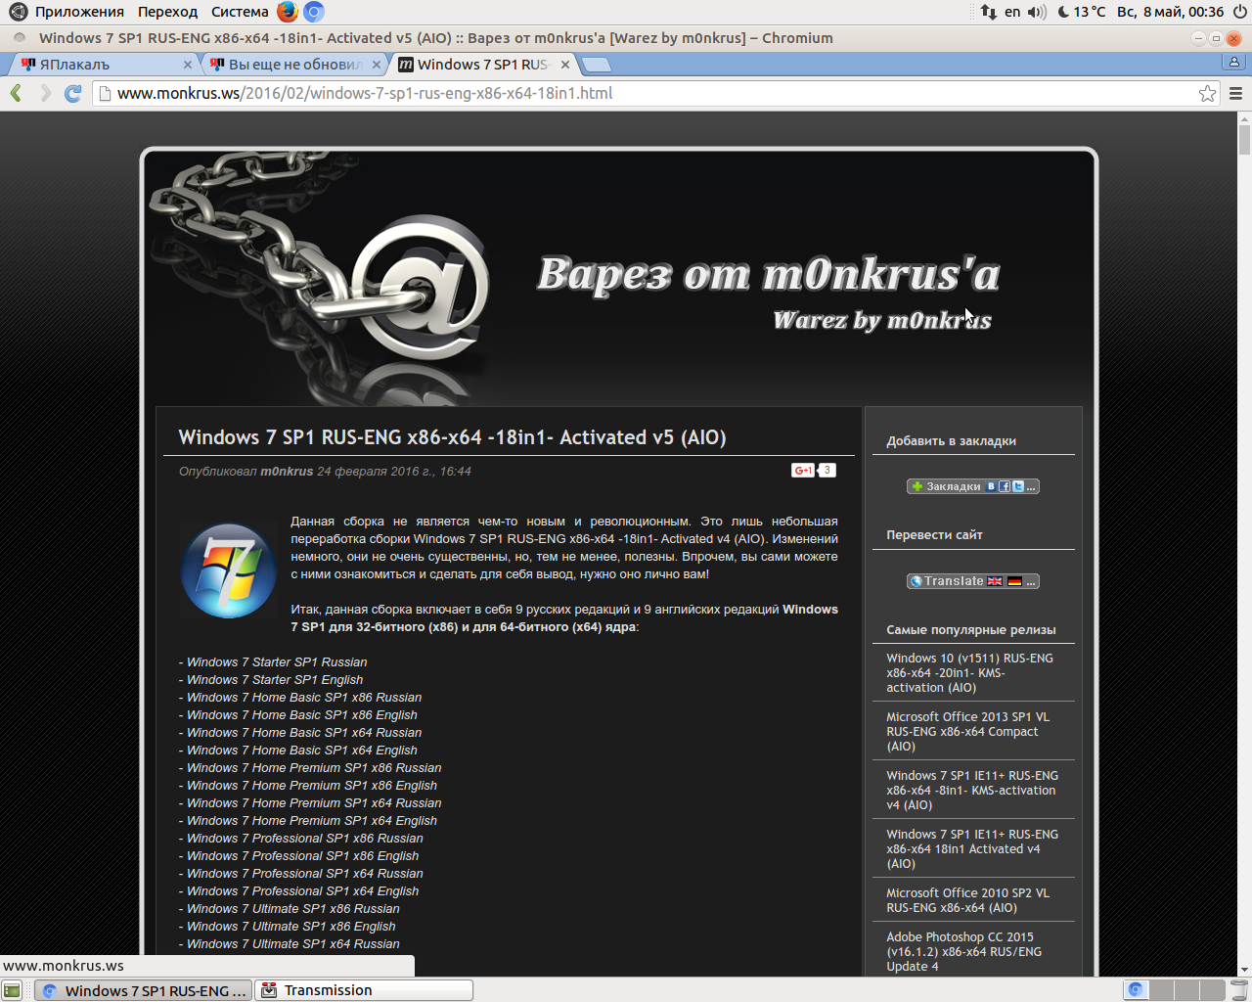Open the volume indicator
The image size is (1252, 1002).
click(x=1037, y=12)
